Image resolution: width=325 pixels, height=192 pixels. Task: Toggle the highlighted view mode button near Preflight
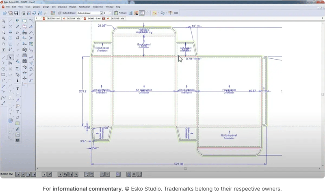click(x=143, y=13)
